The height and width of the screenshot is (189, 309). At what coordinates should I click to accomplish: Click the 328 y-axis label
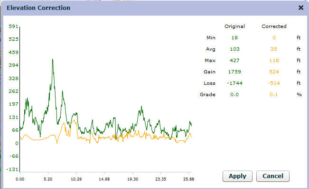(x=13, y=78)
